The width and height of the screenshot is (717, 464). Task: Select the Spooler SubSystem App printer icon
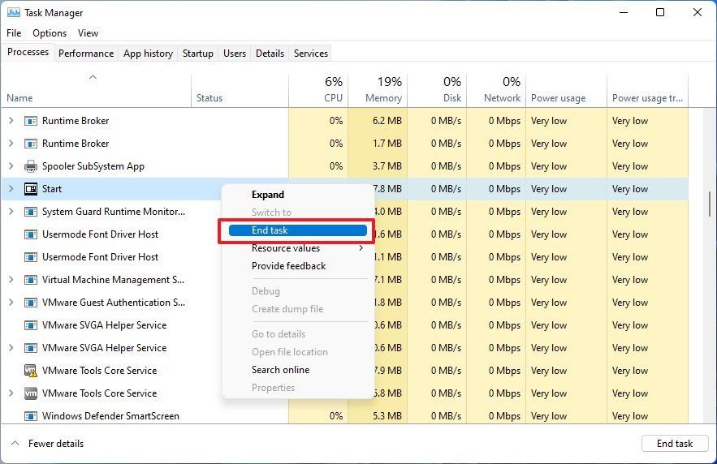pos(31,166)
